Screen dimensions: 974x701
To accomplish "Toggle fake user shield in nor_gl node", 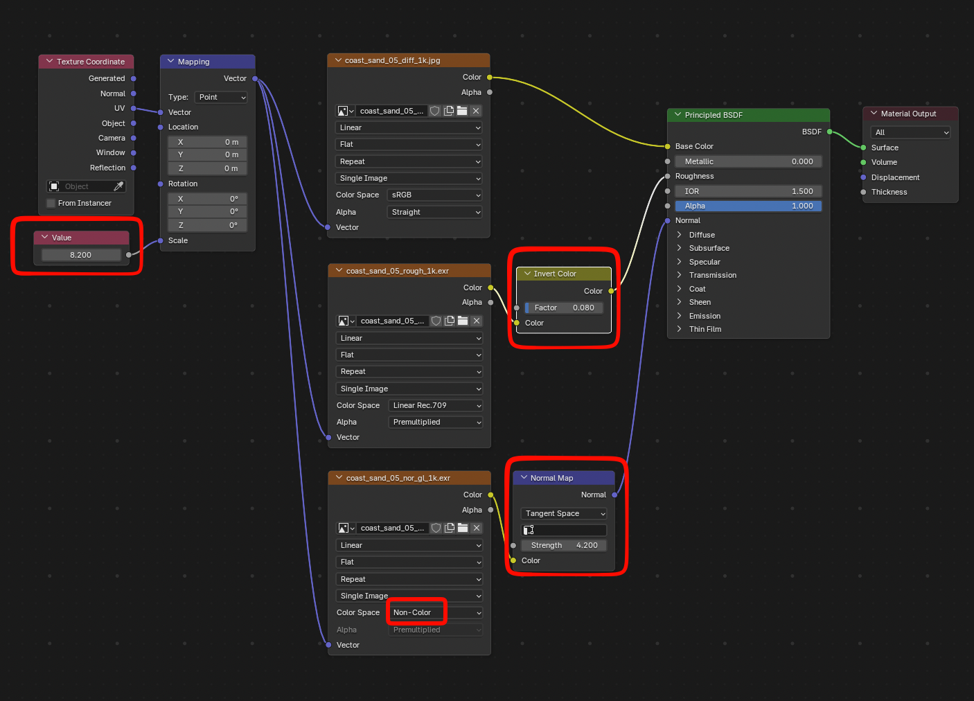I will [436, 528].
